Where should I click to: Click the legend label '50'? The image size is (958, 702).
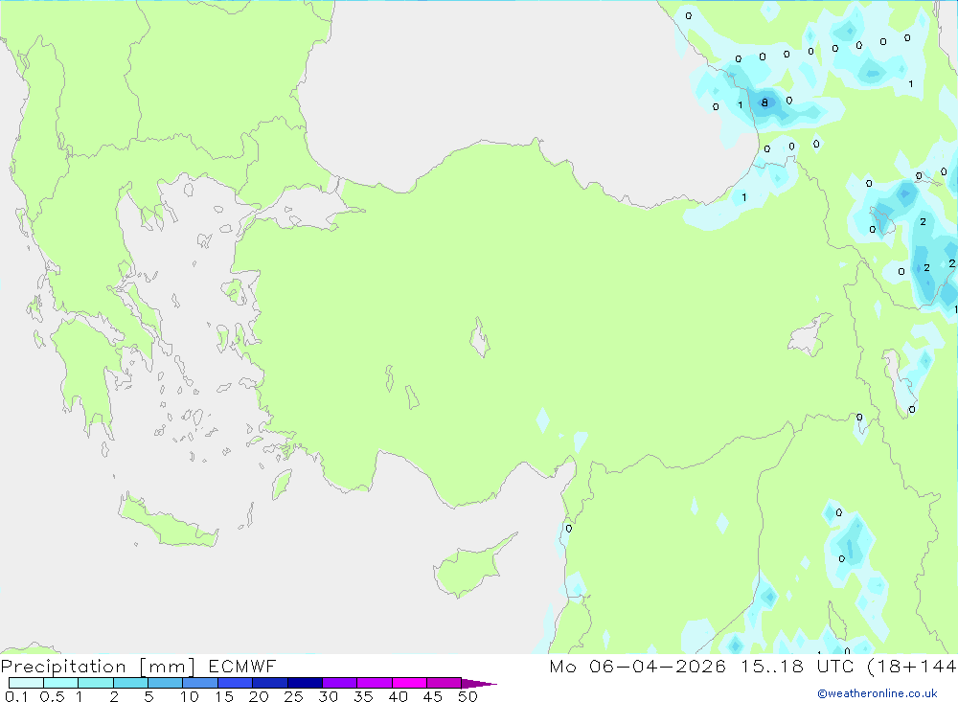[x=468, y=696]
